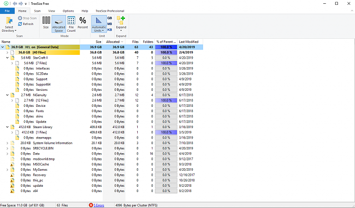The width and height of the screenshot is (355, 208).
Task: Expand the System Volume Information folder
Action: pos(7,143)
